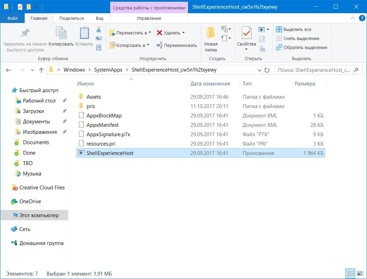Image resolution: width=367 pixels, height=279 pixels.
Task: Click Обратить выделение (Invert selection)
Action: pyautogui.click(x=301, y=47)
